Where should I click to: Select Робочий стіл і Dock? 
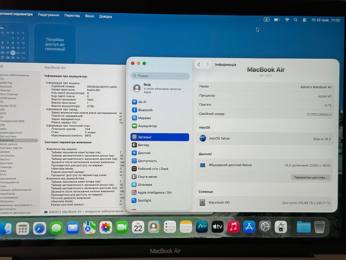tap(160, 169)
